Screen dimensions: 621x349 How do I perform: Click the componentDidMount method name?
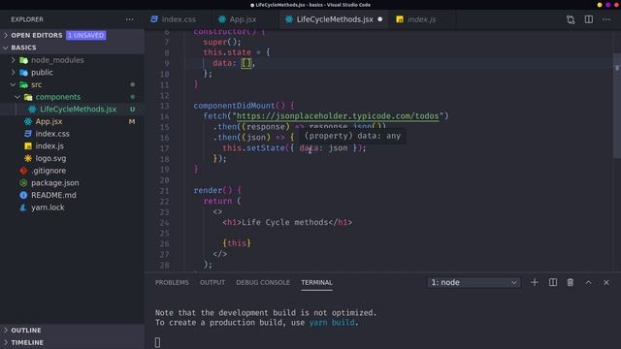pos(234,106)
